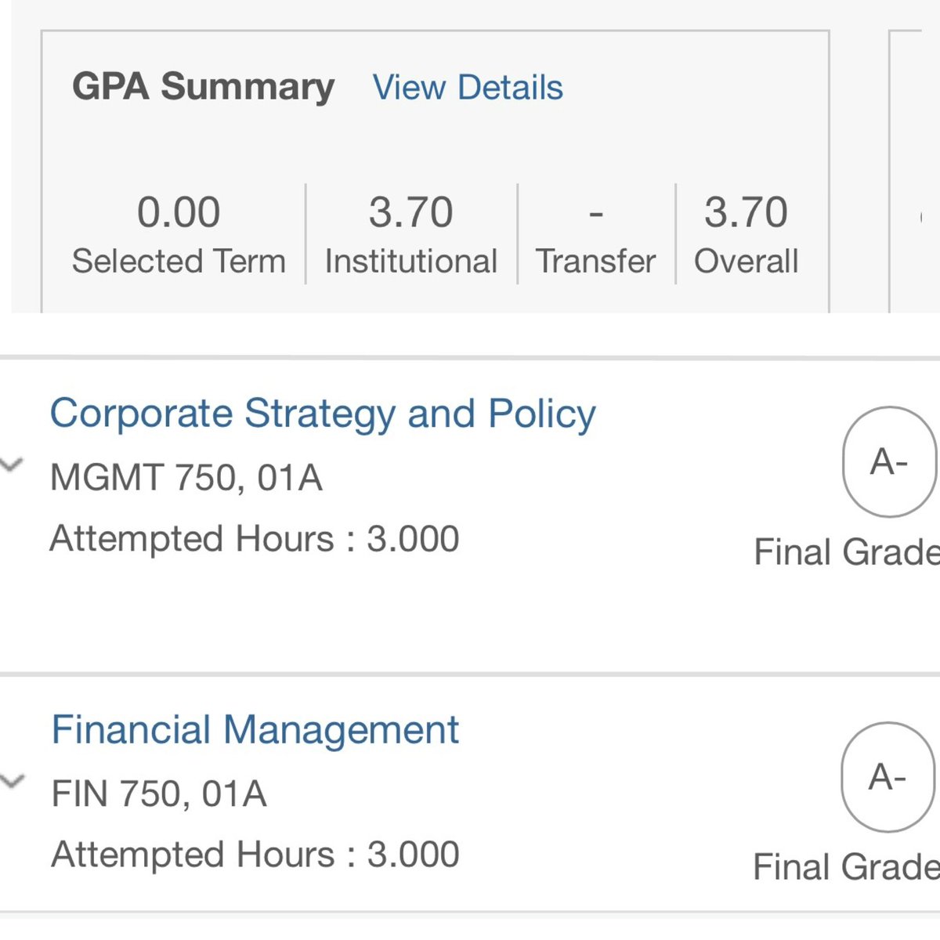Select the Overall GPA 3.70 value
This screenshot has height=940, width=940.
(x=746, y=212)
